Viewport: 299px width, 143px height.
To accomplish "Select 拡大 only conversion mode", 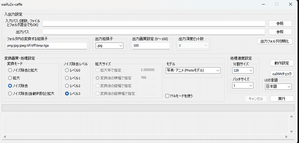I will (14, 78).
